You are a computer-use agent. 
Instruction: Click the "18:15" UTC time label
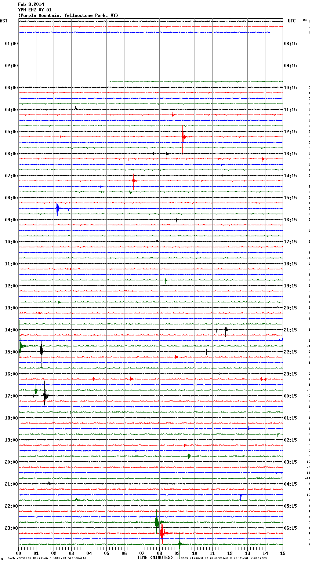coord(290,264)
